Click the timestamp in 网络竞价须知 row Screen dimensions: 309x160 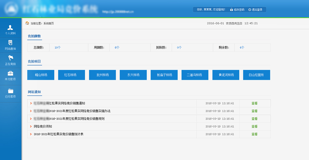pos(220,127)
